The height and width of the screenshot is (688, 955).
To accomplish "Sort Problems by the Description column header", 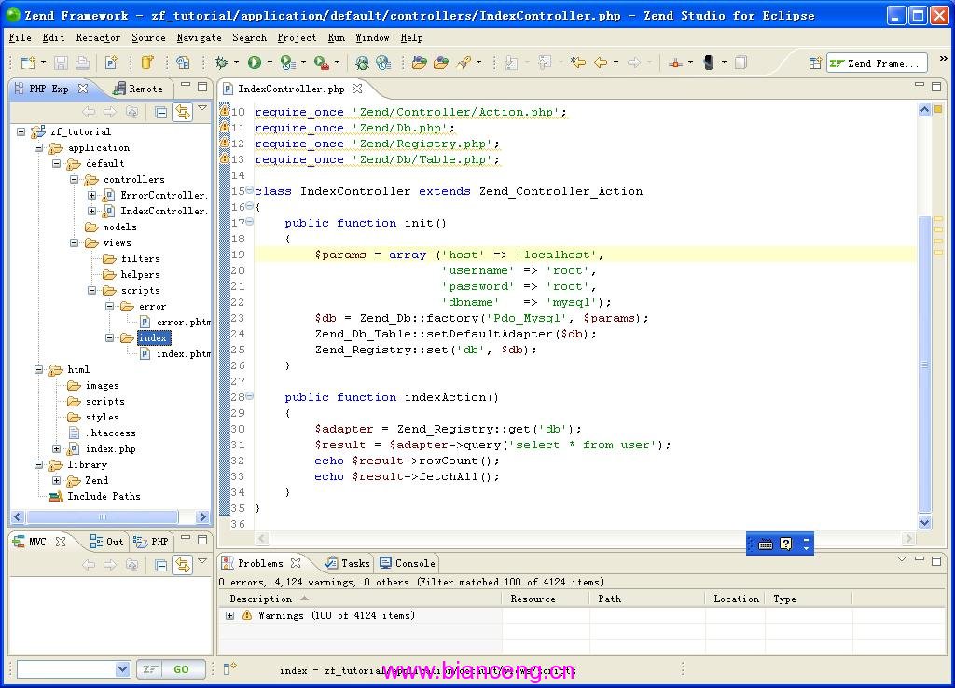I will point(359,599).
